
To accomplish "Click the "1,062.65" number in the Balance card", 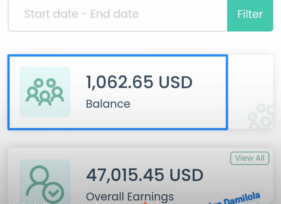I will pyautogui.click(x=119, y=83).
